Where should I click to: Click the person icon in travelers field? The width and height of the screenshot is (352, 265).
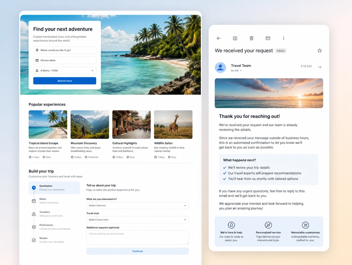click(x=37, y=70)
